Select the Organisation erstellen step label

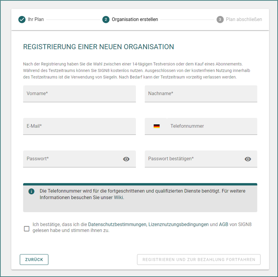click(135, 19)
